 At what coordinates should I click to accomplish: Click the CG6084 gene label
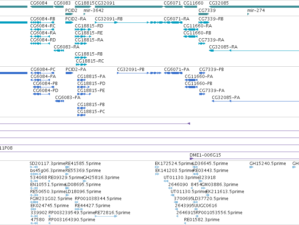(39, 3)
